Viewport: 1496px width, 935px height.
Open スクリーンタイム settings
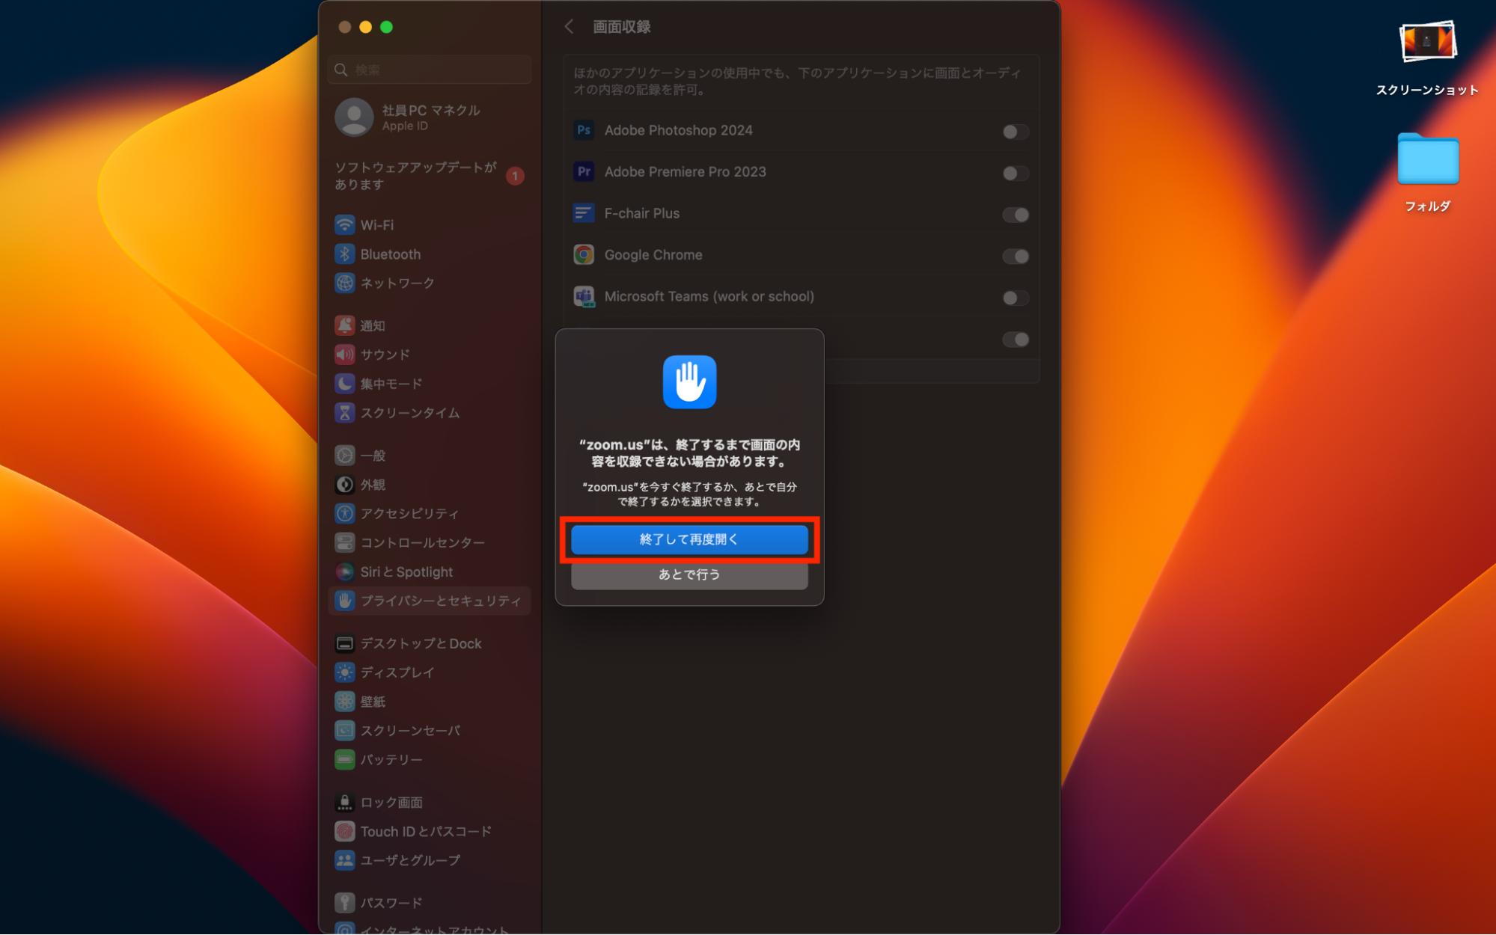411,412
